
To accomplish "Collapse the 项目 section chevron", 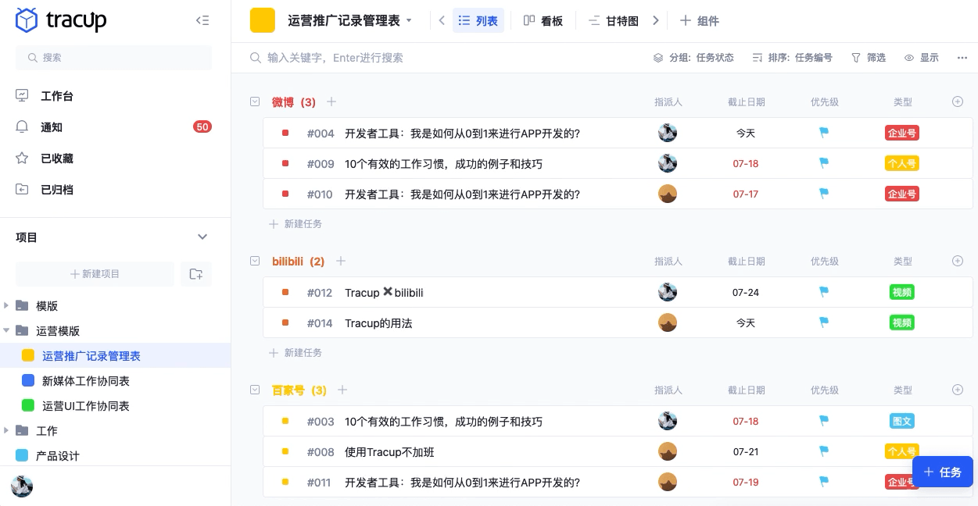I will point(202,237).
